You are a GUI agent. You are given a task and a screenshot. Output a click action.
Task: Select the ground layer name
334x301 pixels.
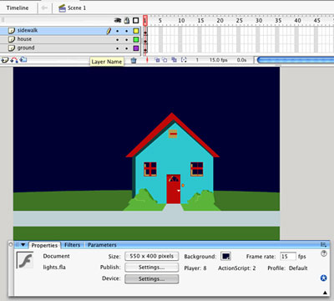(26, 48)
